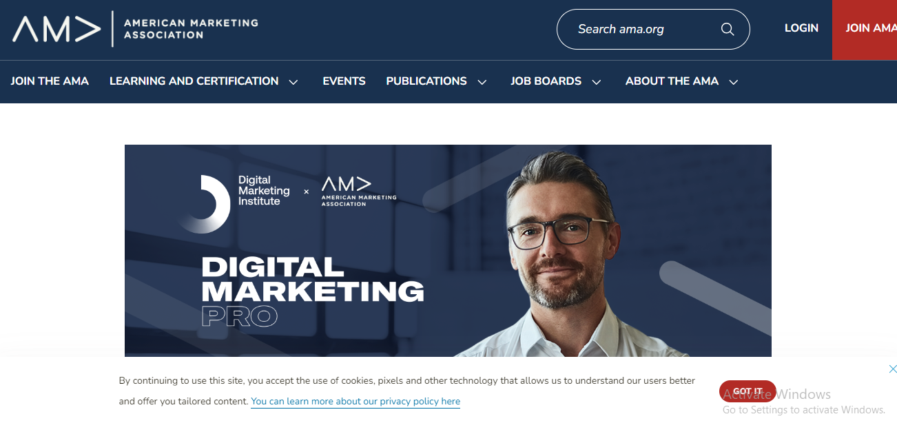Expand the Learning and Certification chevron
The width and height of the screenshot is (897, 423).
point(293,82)
